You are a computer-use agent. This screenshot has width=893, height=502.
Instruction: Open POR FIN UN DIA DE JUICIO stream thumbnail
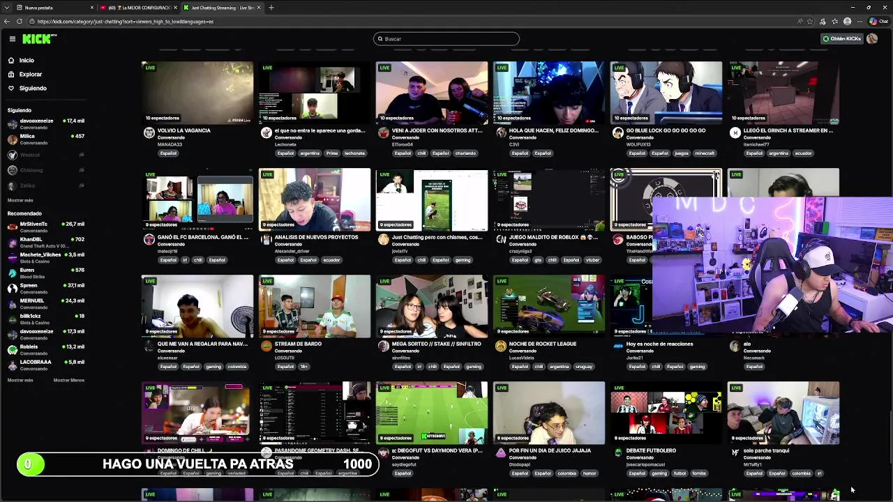click(549, 413)
